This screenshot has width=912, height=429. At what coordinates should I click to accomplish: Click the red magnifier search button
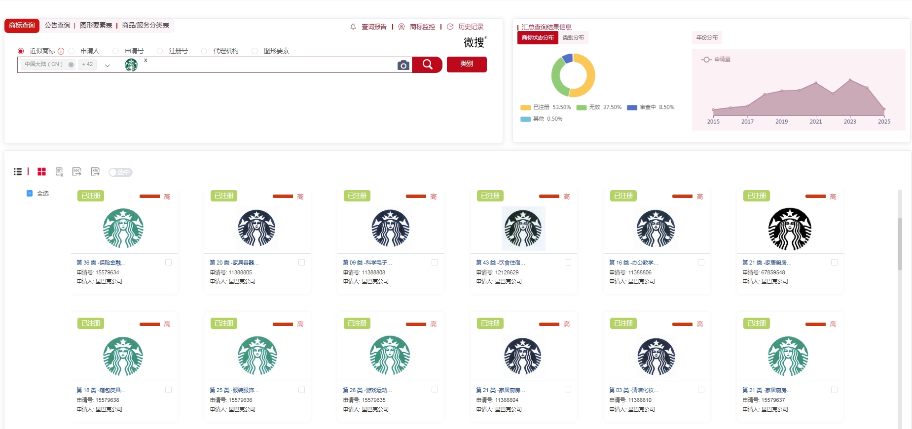click(x=427, y=65)
